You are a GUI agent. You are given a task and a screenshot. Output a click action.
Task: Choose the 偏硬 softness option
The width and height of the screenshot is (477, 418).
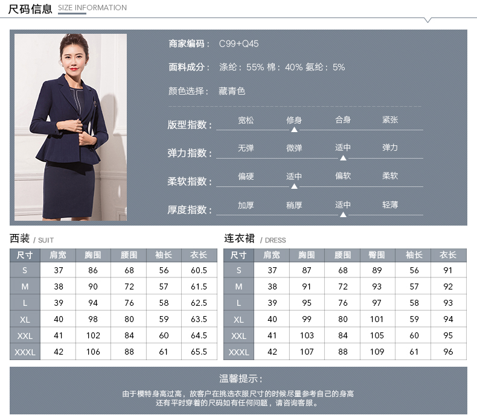246,176
